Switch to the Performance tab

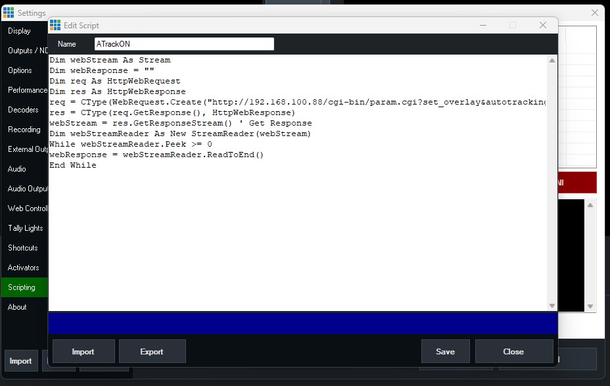pyautogui.click(x=24, y=90)
